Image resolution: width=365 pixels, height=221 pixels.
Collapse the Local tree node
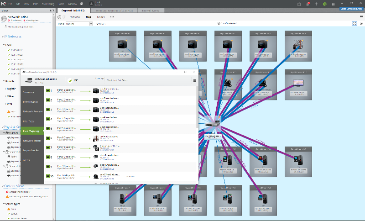[4, 45]
